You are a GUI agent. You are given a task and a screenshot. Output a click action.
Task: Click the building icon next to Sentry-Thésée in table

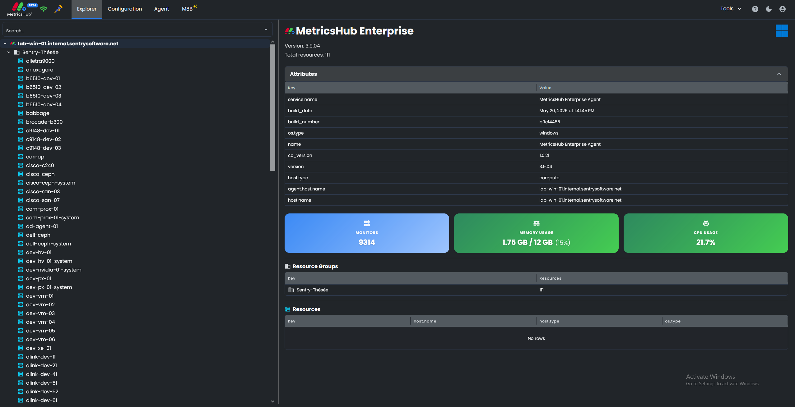291,290
